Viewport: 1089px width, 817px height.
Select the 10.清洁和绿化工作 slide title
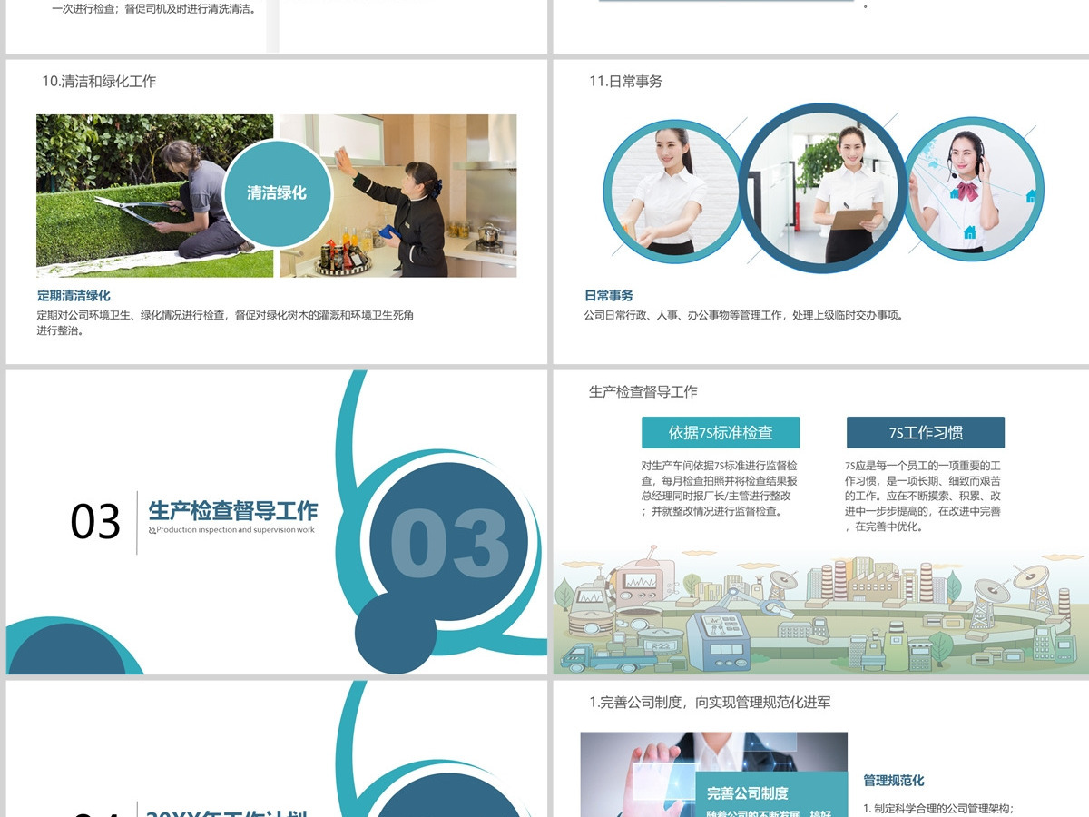(99, 81)
